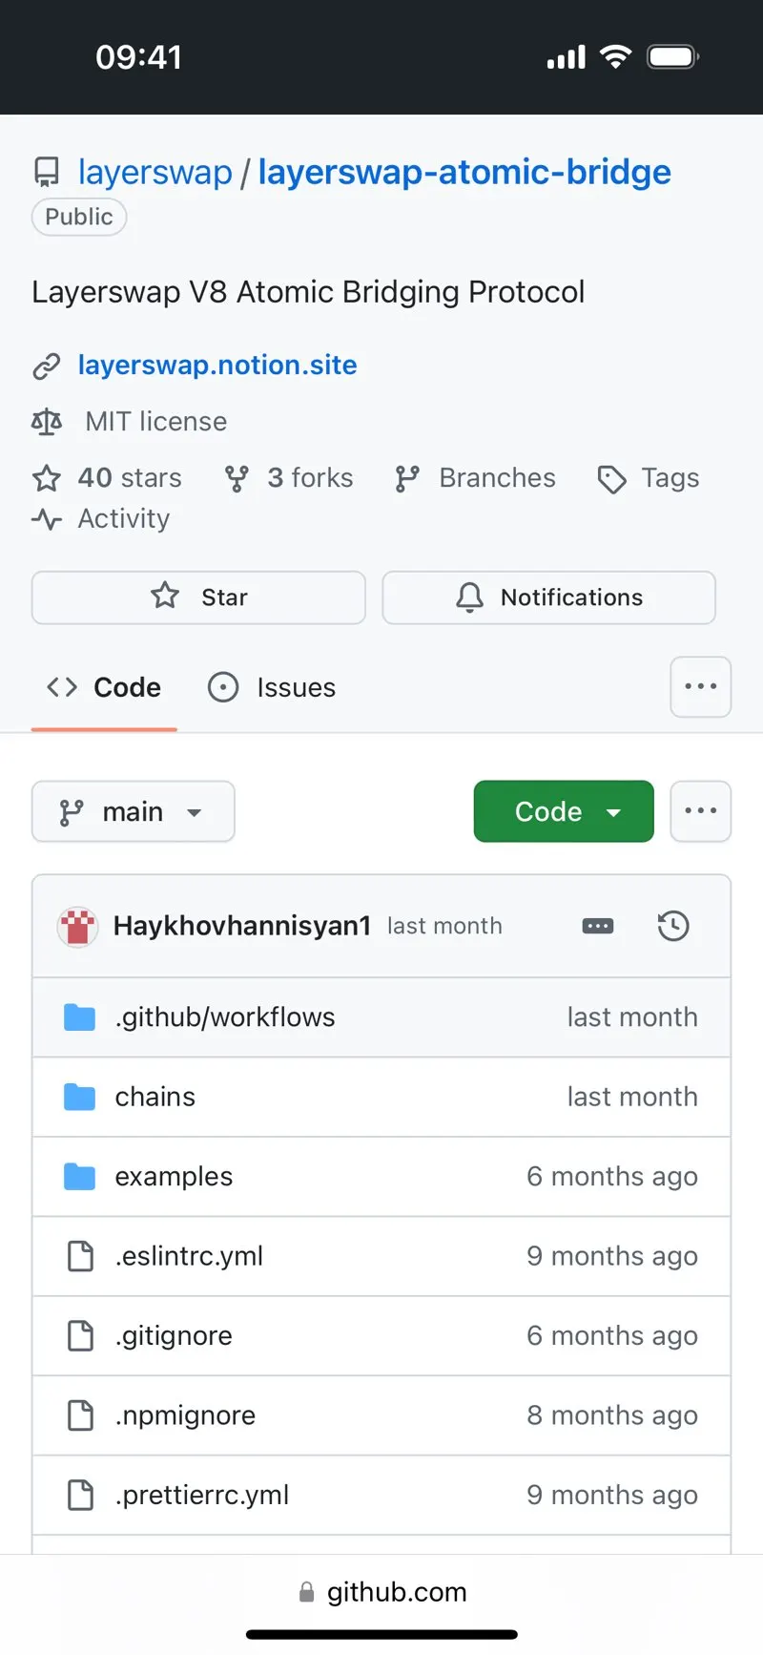This screenshot has width=763, height=1655.
Task: Open commit history clock icon
Action: (673, 926)
